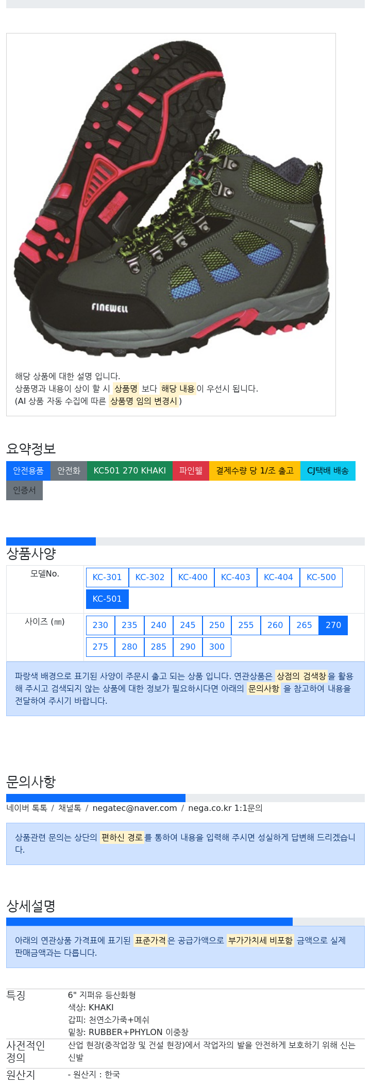Click the 인증서 certificate tag
This screenshot has height=1085, width=371.
pos(24,490)
